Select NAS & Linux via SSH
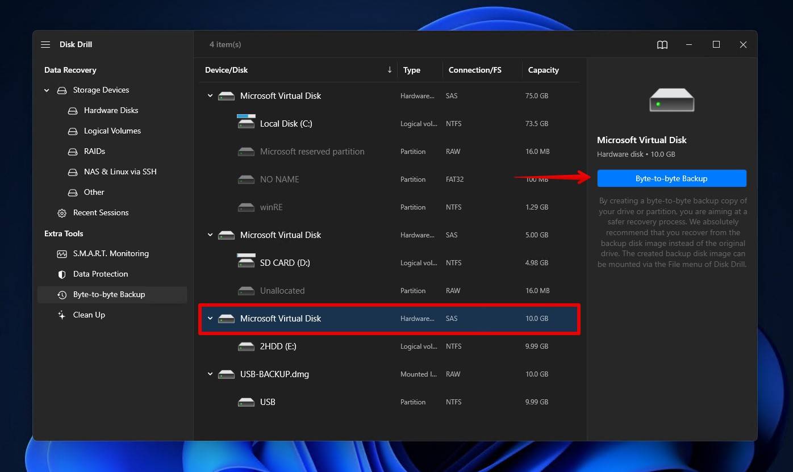793x472 pixels. pos(120,172)
